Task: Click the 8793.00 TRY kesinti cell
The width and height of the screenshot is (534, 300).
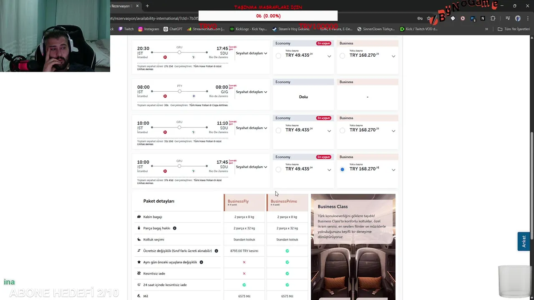Action: tap(244, 251)
